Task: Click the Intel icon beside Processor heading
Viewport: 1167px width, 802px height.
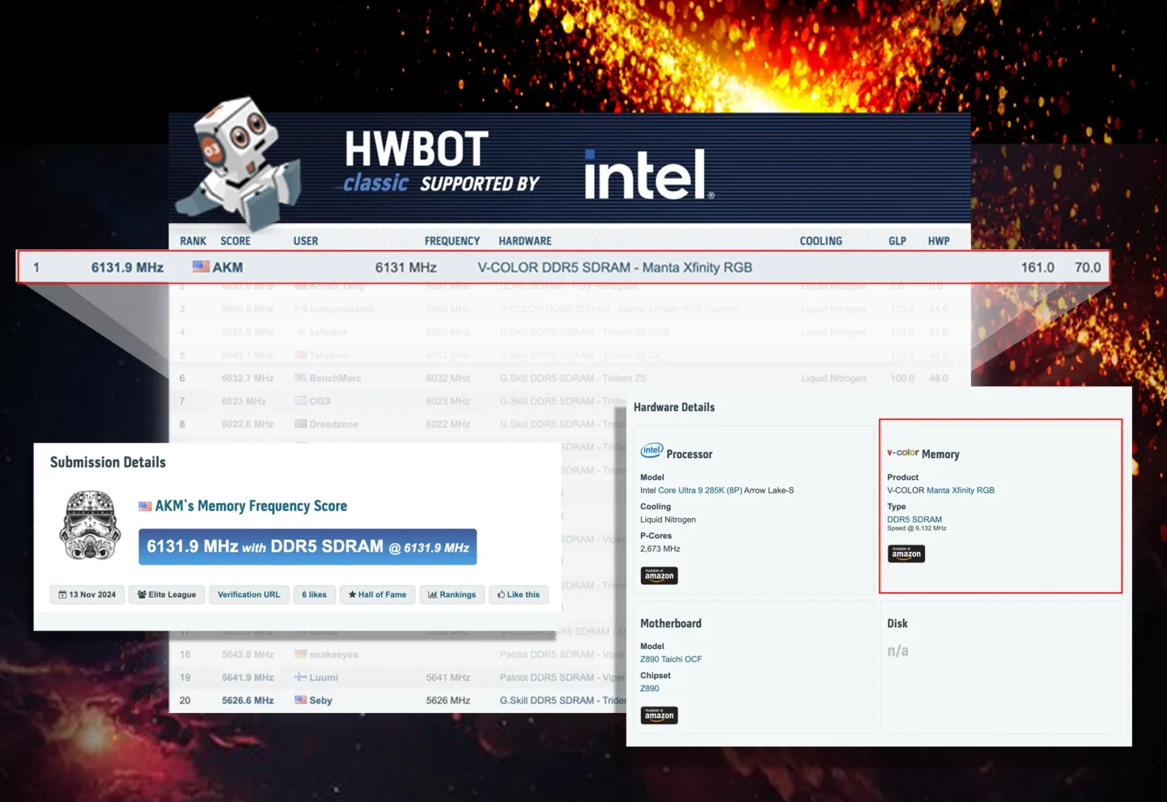Action: 651,451
